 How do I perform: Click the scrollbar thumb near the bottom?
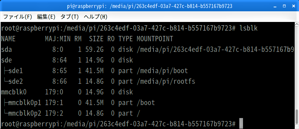[x=297, y=116]
